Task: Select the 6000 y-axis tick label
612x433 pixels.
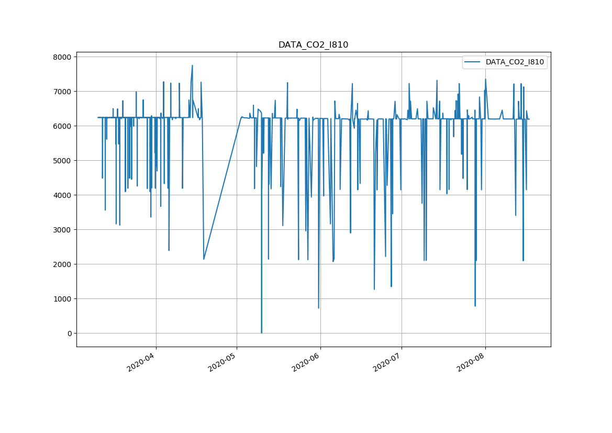Action: tap(62, 126)
